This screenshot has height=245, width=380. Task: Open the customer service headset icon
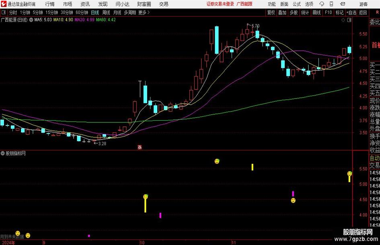[x=322, y=4]
